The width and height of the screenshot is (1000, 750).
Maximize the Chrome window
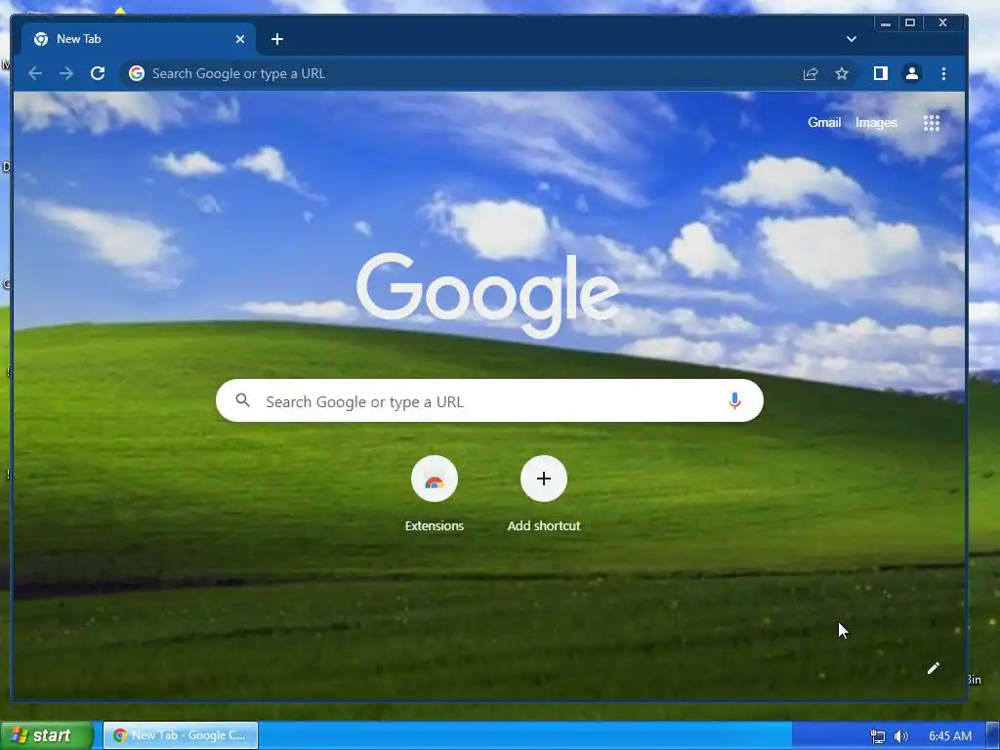[x=910, y=23]
